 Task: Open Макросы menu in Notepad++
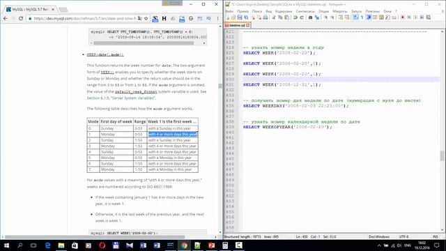340,11
